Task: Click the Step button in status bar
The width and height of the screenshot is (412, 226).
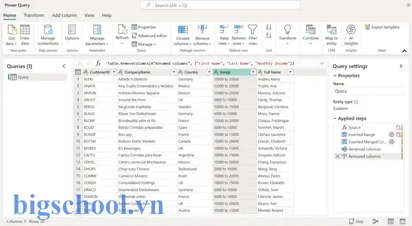Action: tap(356, 221)
